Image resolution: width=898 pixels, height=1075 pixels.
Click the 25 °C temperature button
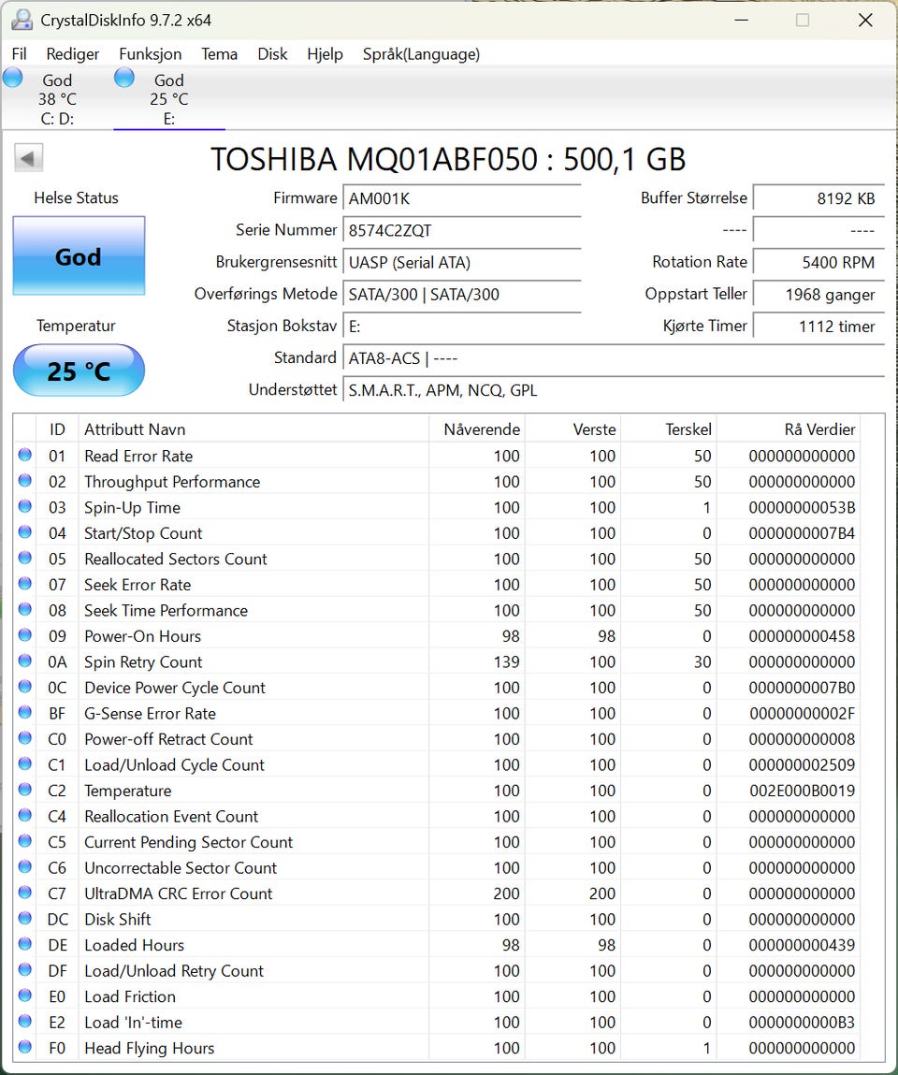[79, 370]
